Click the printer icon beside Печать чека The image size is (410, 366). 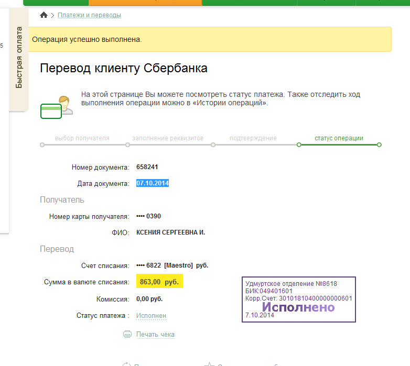[x=127, y=334]
